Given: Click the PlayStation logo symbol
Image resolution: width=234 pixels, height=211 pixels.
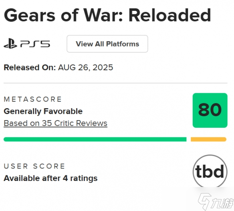Looking at the screenshot, I should [10, 43].
